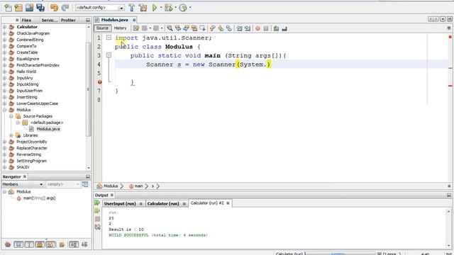Collapse the Modulus project tree node

pyautogui.click(x=4, y=110)
